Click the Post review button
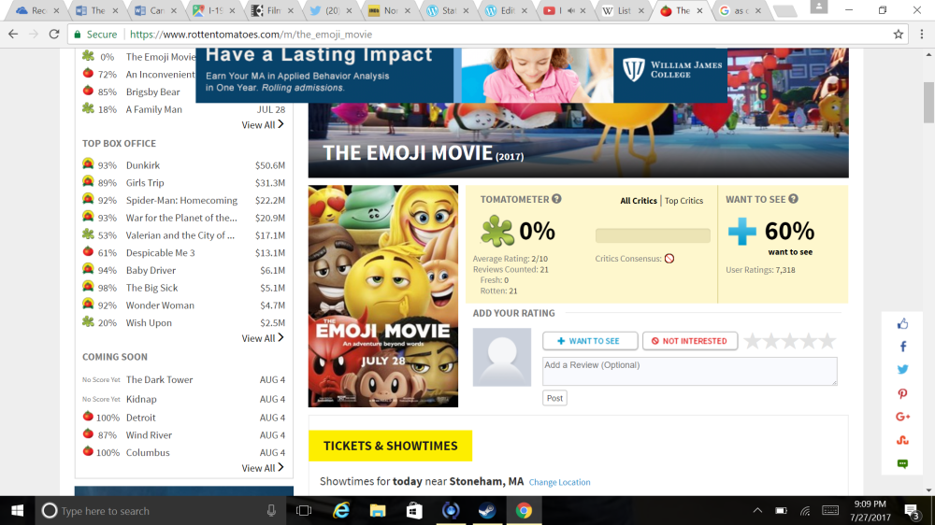 click(x=554, y=398)
